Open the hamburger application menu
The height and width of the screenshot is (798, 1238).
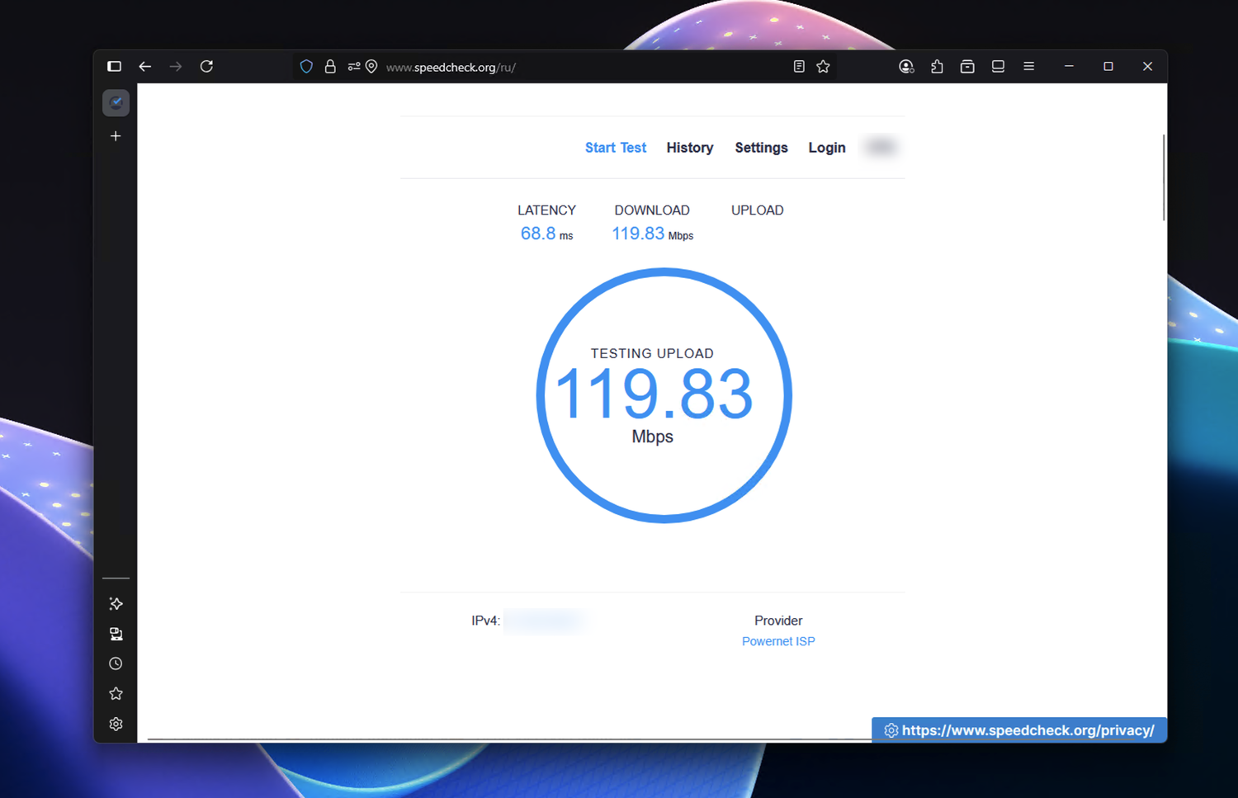pyautogui.click(x=1028, y=67)
